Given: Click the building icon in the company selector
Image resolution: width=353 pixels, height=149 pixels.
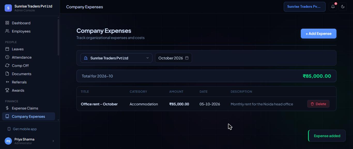Looking at the screenshot, I should coord(86,58).
